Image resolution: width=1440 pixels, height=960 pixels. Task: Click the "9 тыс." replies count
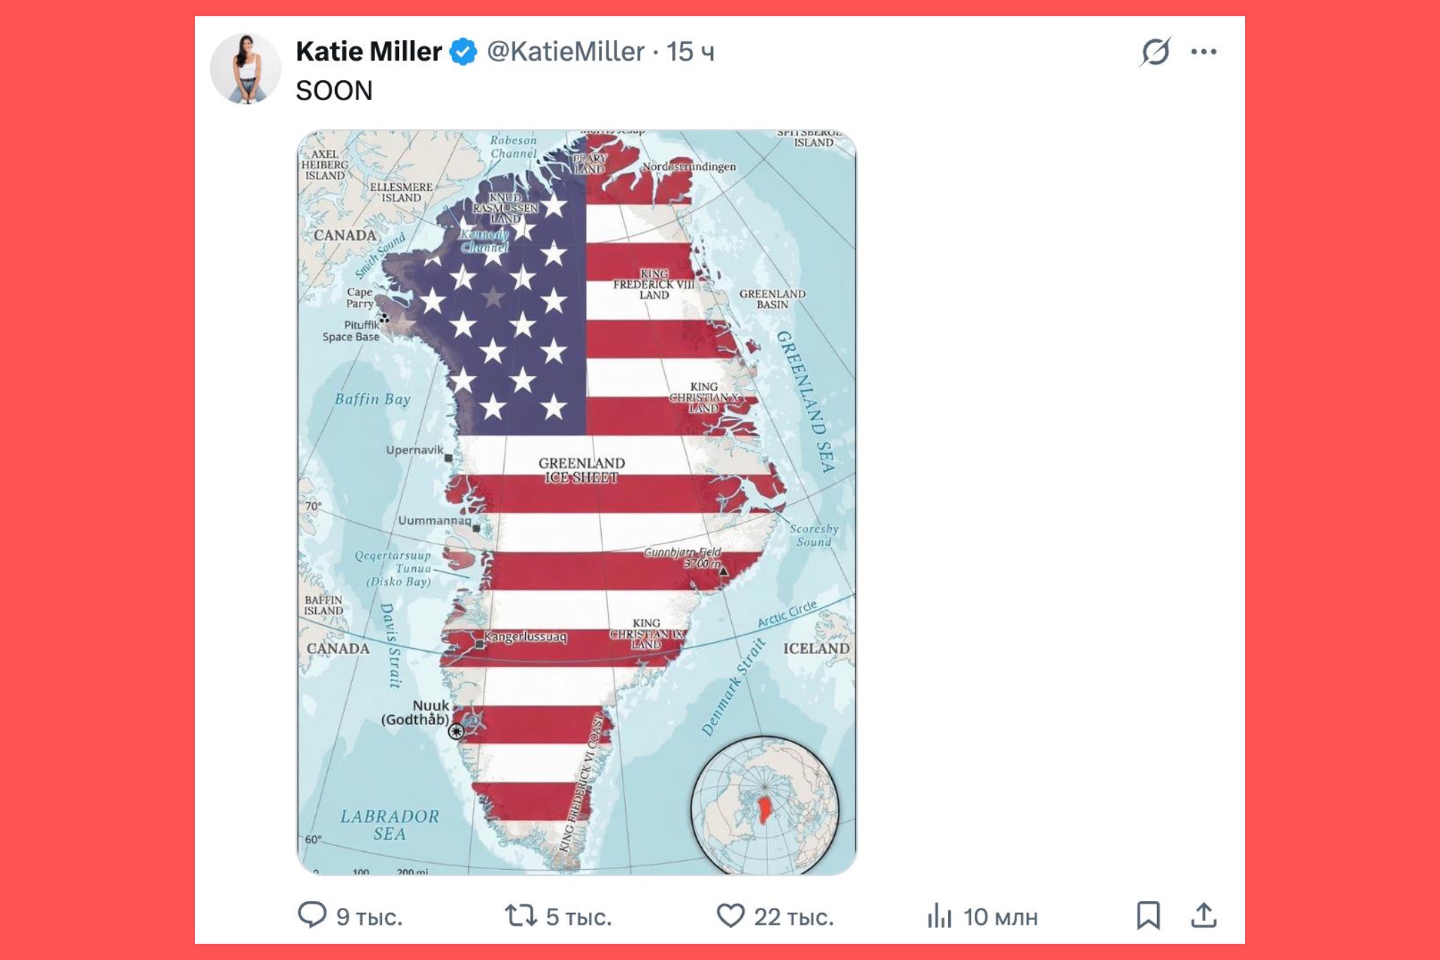click(369, 917)
